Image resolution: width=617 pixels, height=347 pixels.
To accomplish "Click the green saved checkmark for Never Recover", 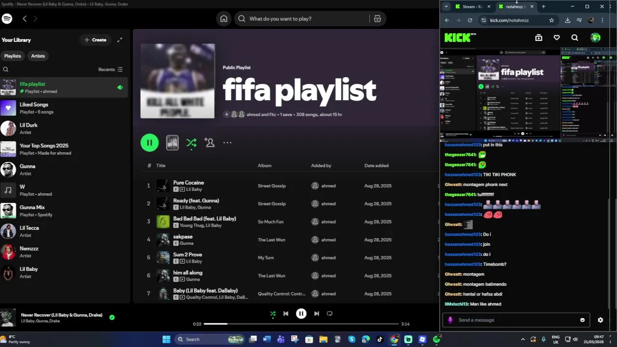I will [112, 318].
